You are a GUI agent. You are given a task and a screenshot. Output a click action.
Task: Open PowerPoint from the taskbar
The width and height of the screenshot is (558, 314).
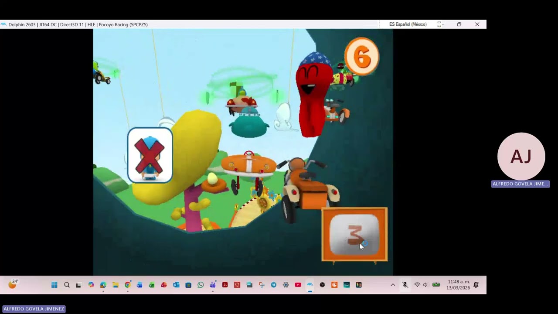(164, 285)
